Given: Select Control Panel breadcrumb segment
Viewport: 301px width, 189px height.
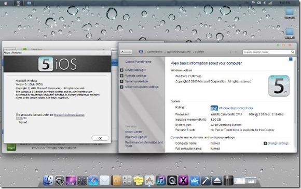Looking at the screenshot, I should pos(155,52).
